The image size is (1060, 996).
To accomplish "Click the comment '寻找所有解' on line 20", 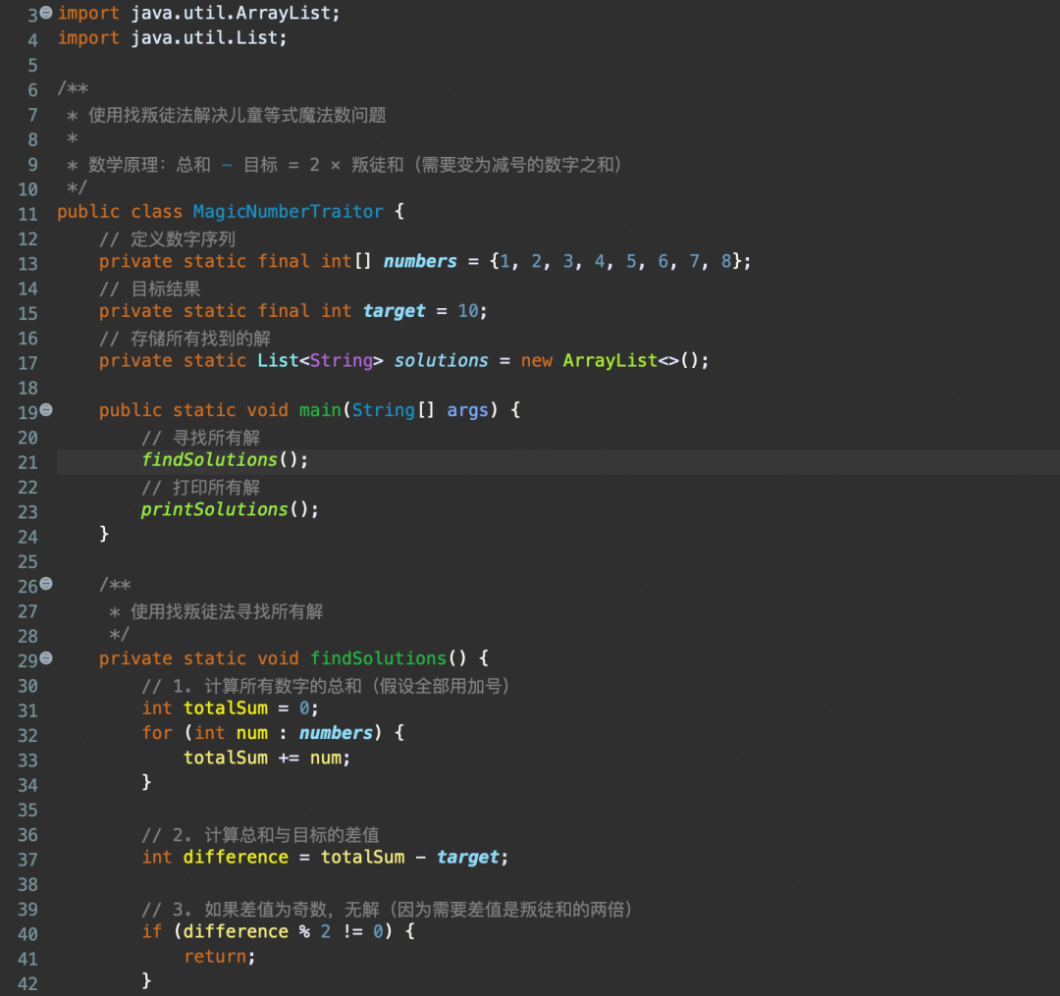I will 216,438.
